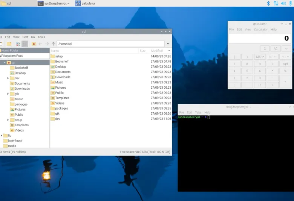Screen dimensions: 294x201
Task: Open the Edit menu in file manager
Action: [8, 37]
